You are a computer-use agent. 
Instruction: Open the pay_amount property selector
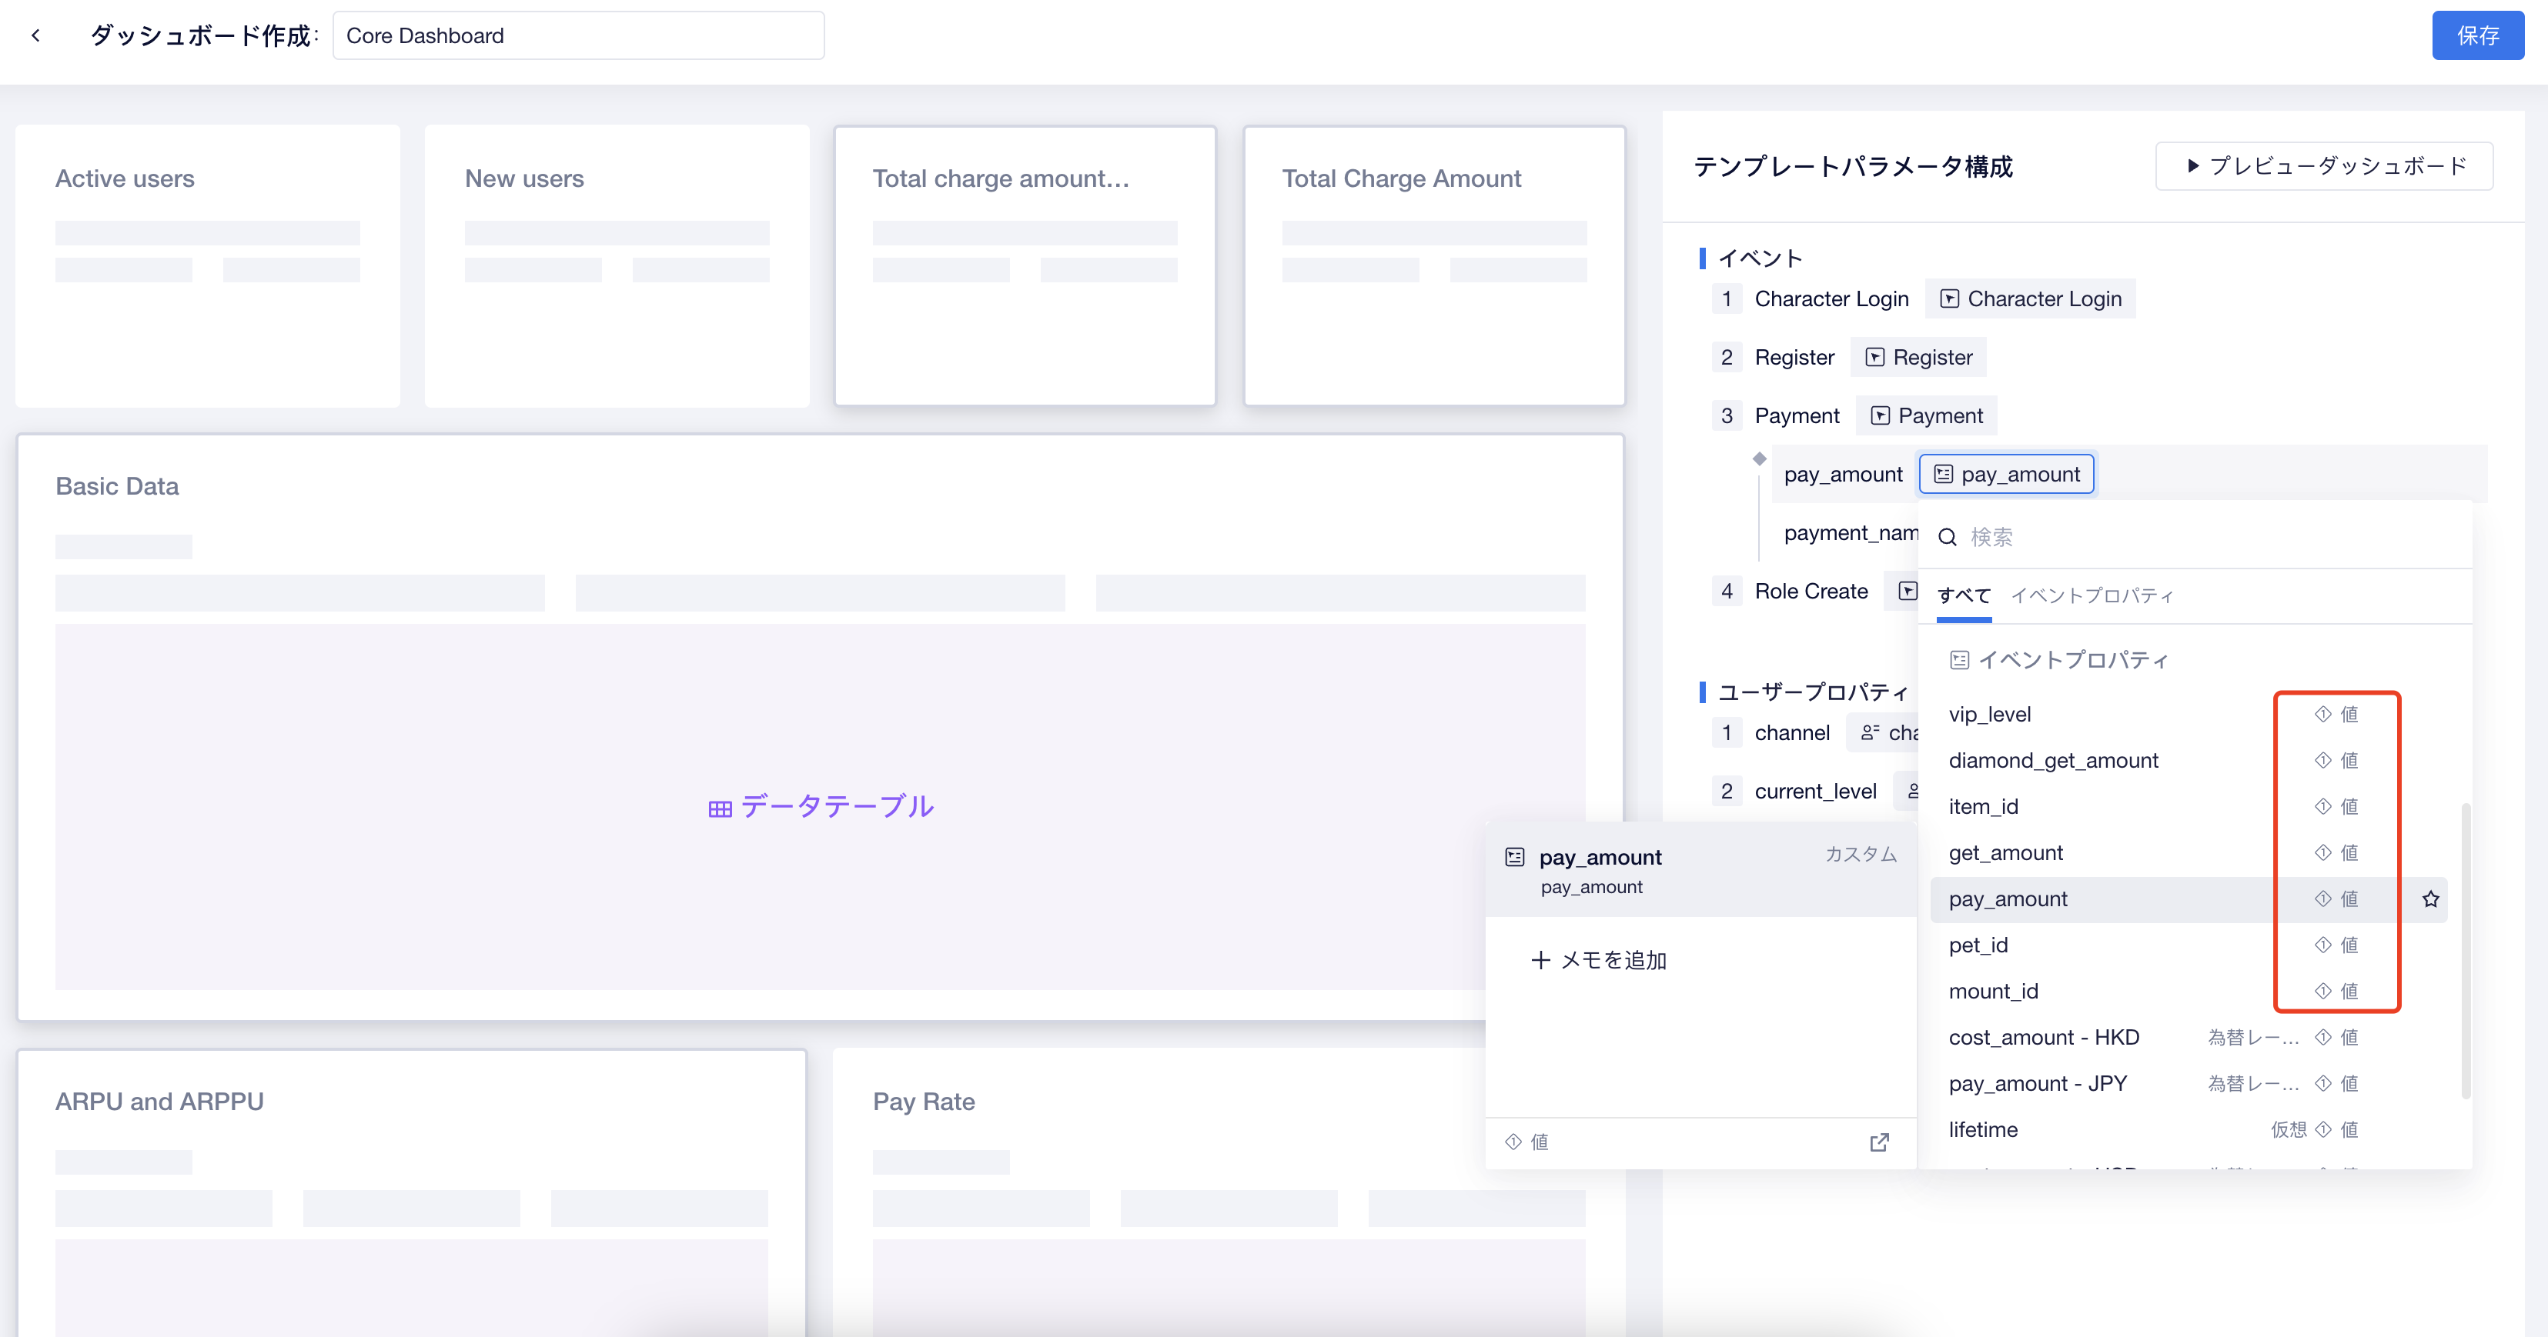[2006, 475]
